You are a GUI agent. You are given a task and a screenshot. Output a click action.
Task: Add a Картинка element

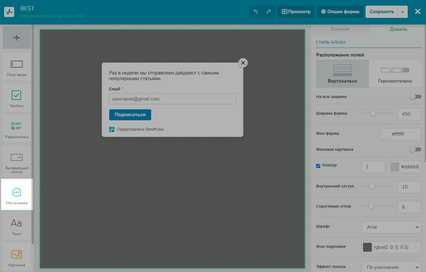pyautogui.click(x=17, y=257)
